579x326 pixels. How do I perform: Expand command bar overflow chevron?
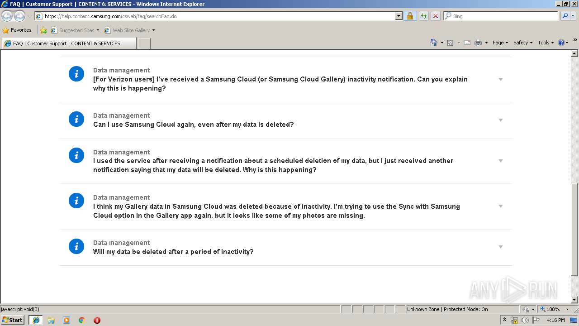(575, 40)
